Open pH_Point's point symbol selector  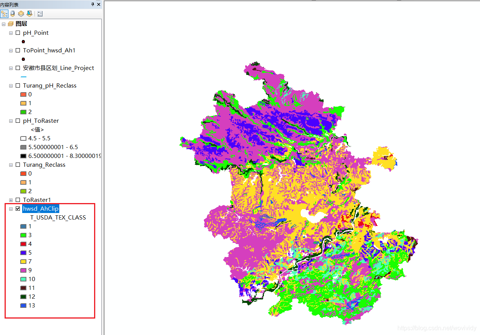click(23, 41)
